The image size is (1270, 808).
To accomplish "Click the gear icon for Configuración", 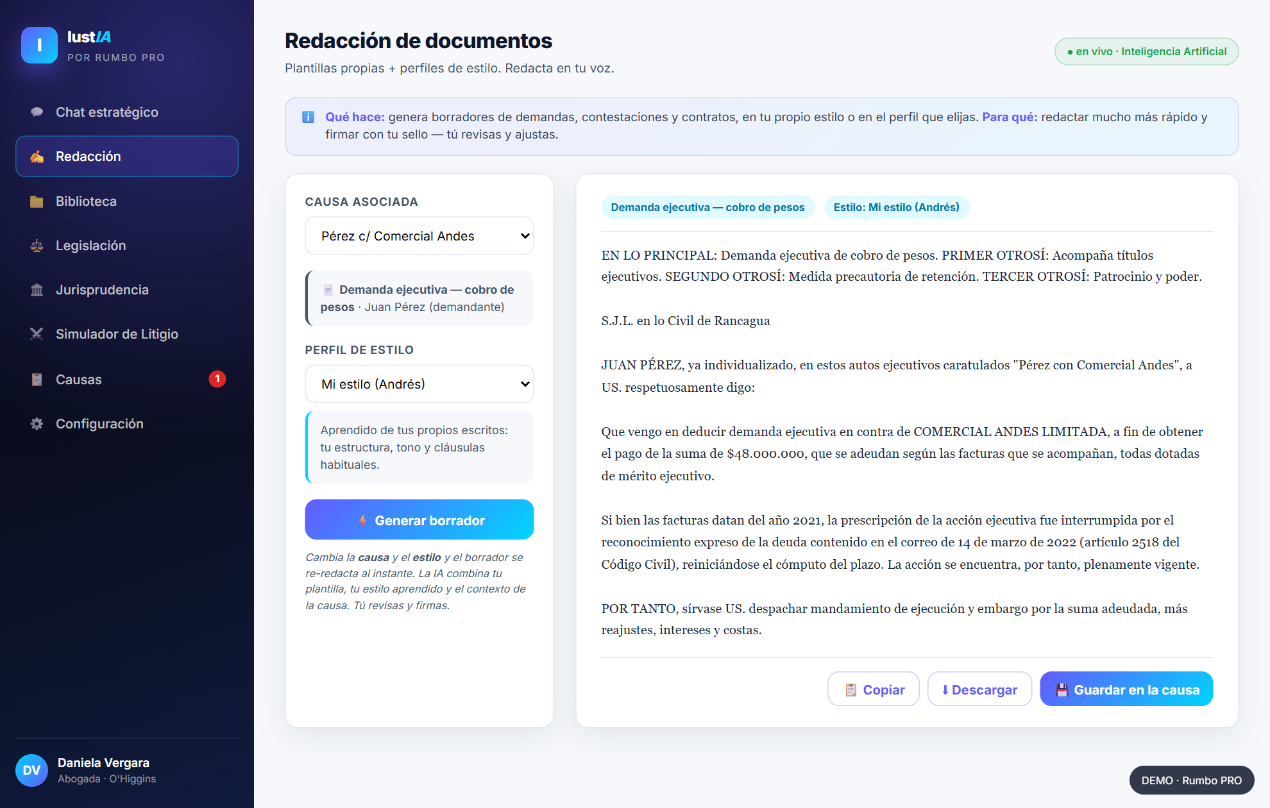I will click(37, 424).
